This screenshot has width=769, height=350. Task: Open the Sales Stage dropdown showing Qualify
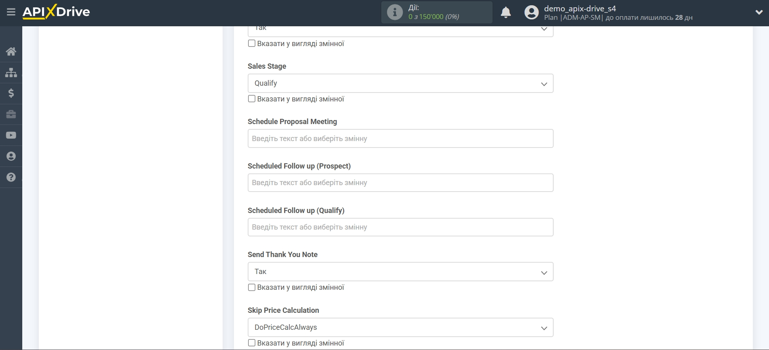click(x=400, y=83)
